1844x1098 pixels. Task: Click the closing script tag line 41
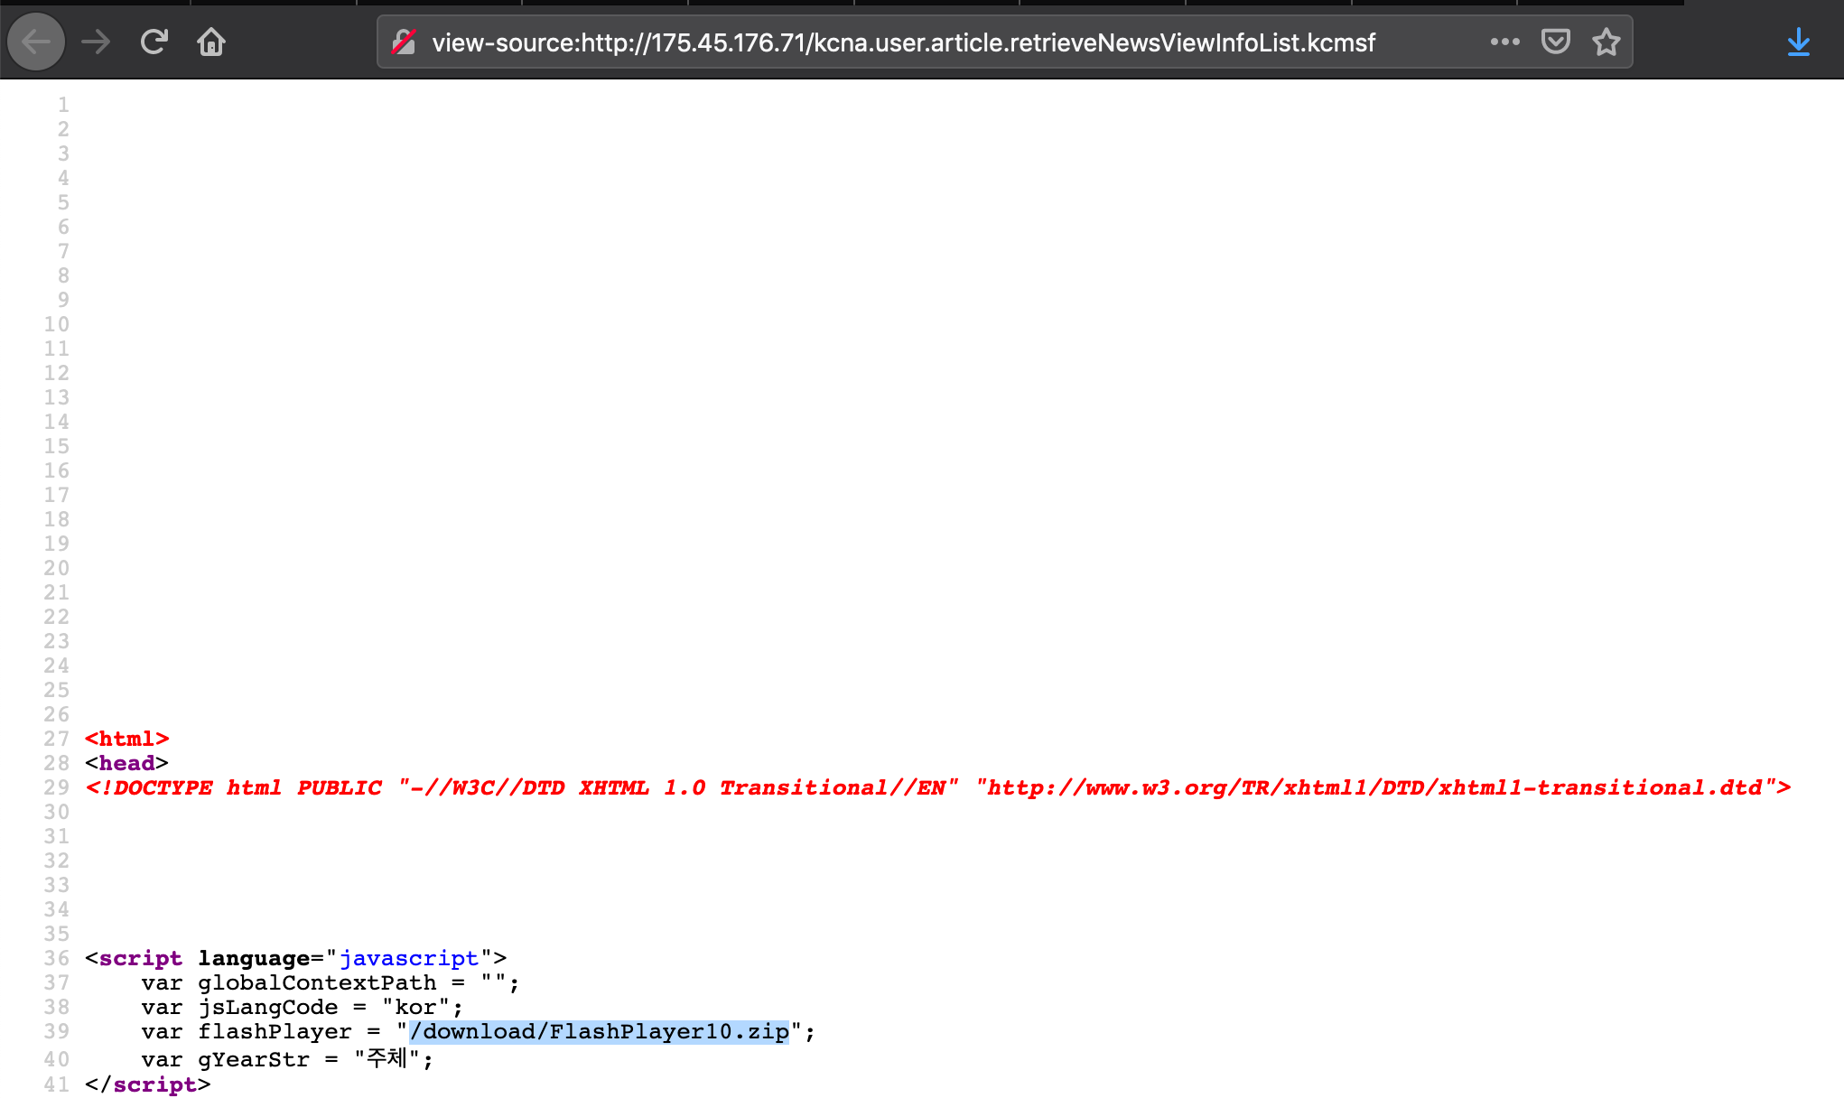tap(148, 1084)
